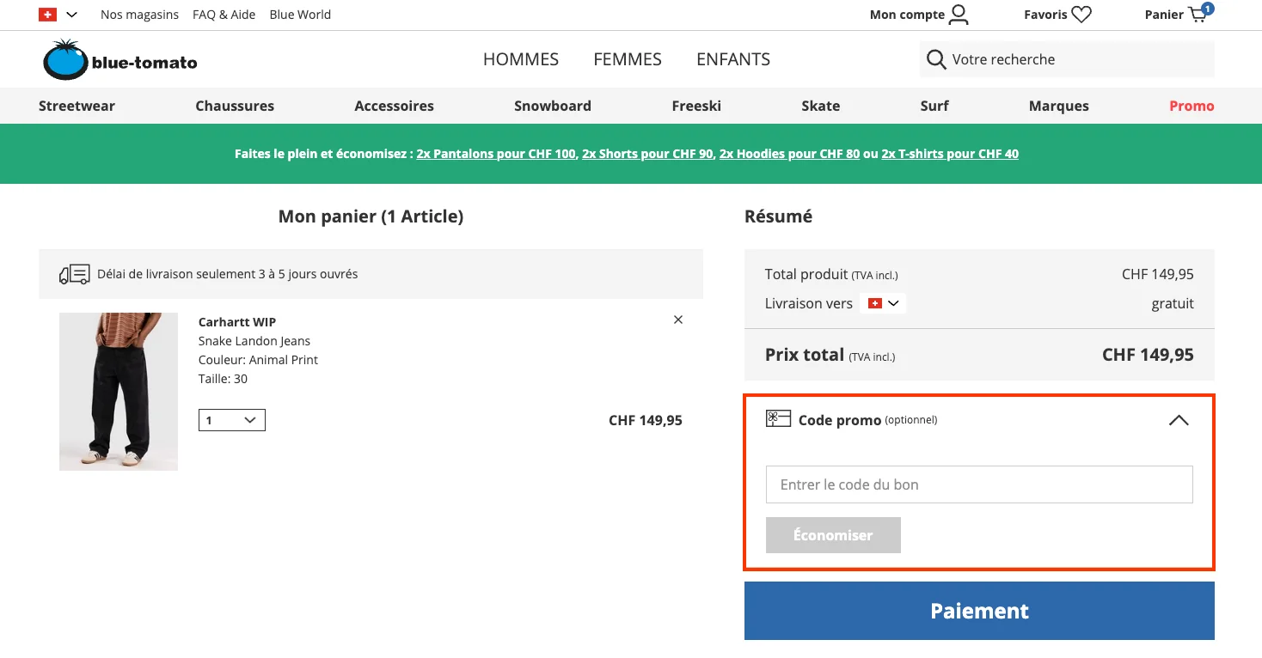Open Livraison vers country flag dropdown

coord(883,303)
